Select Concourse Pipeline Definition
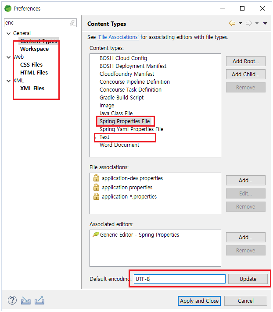 [134, 82]
